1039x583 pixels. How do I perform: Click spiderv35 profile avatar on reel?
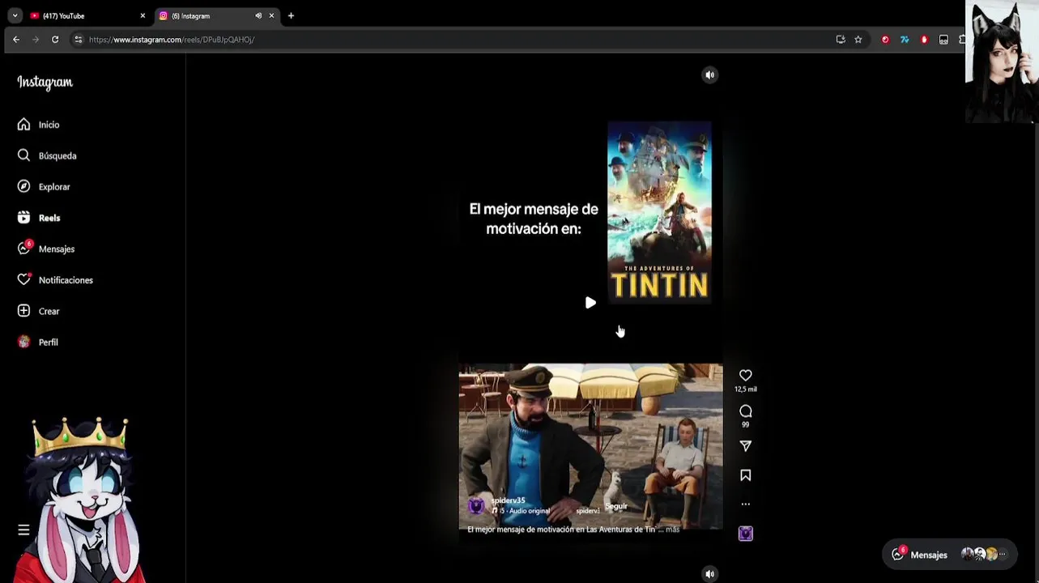pos(476,506)
